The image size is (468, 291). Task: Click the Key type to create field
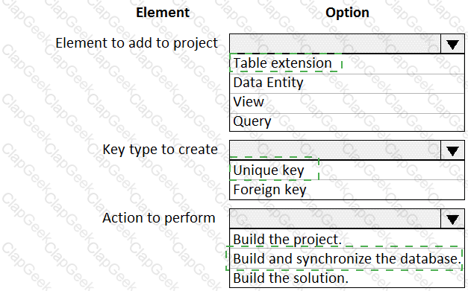(335, 150)
